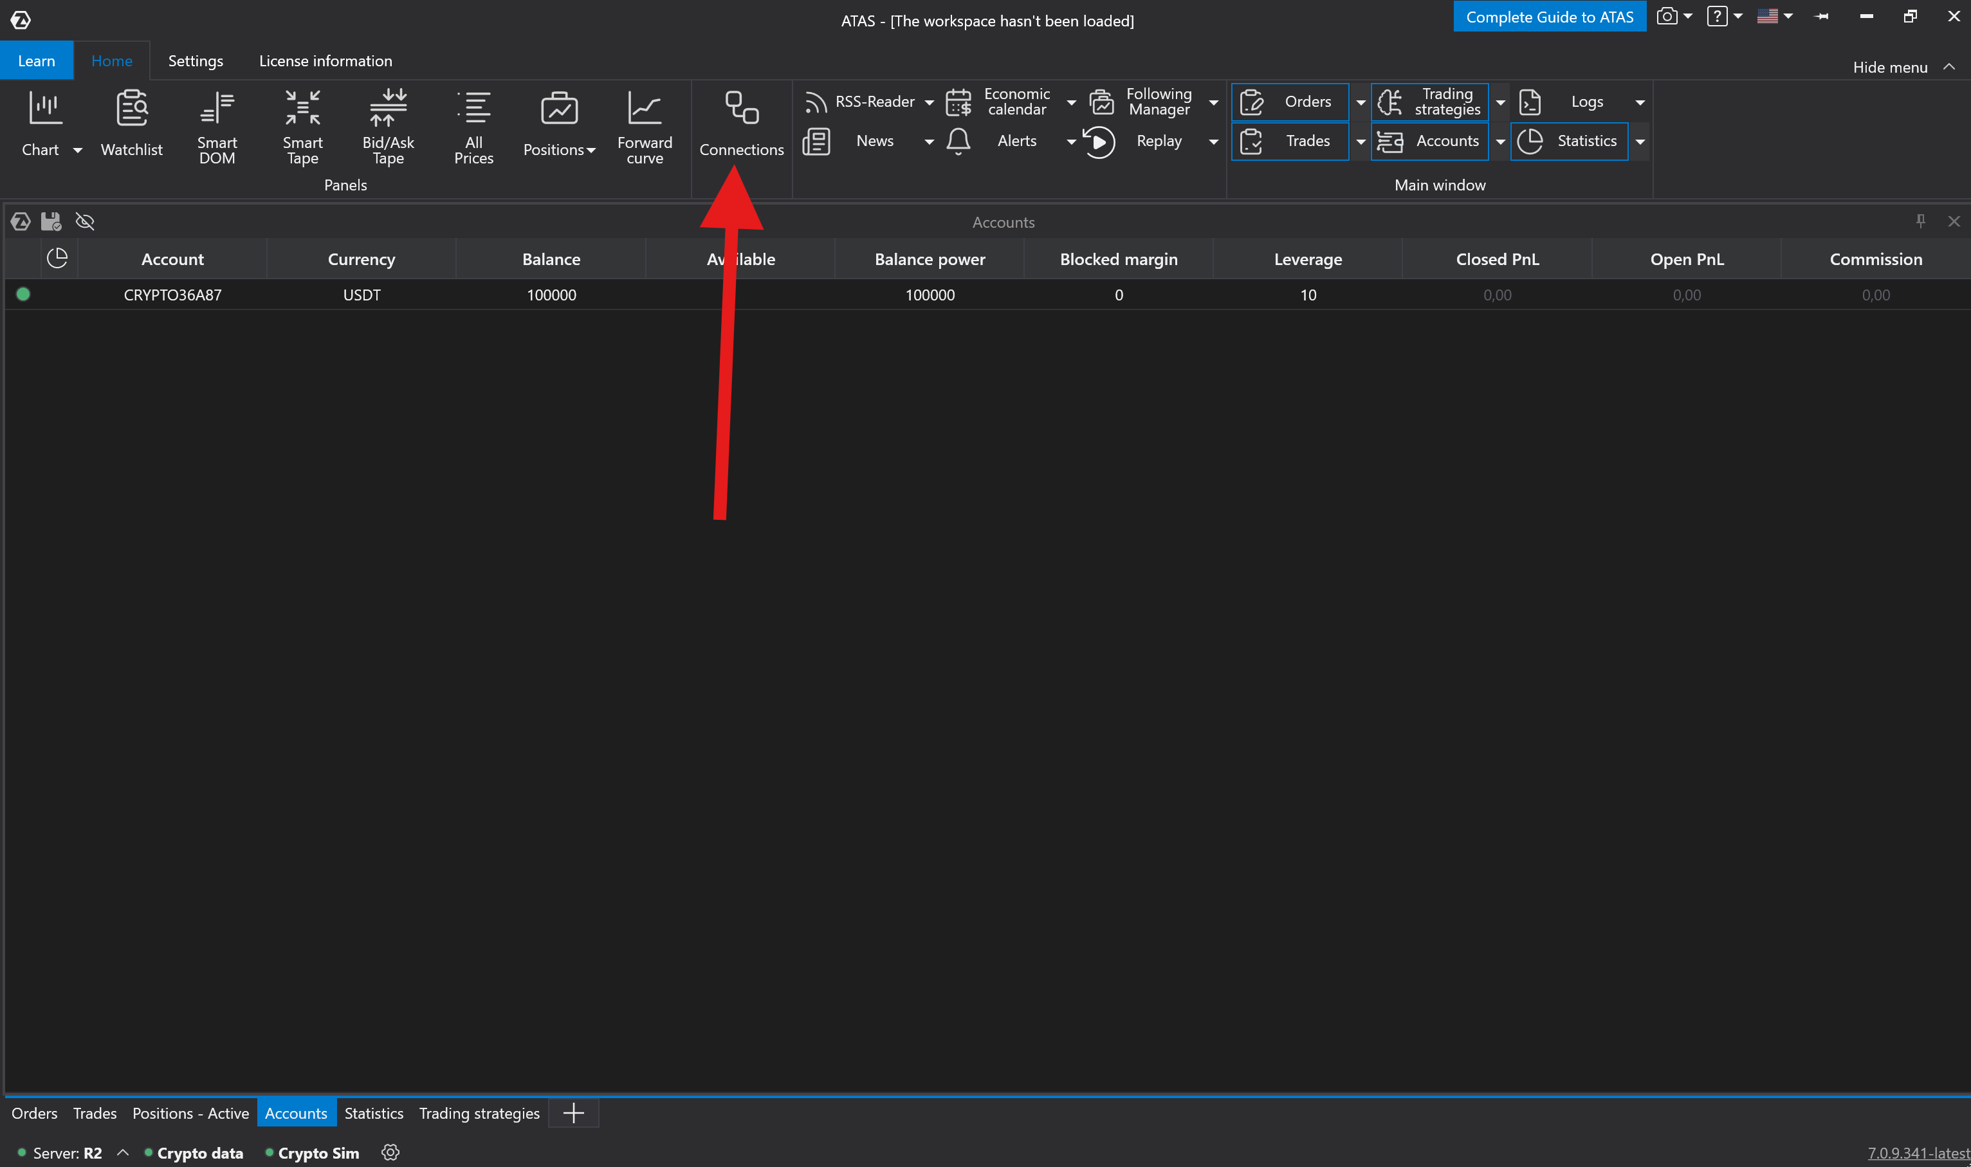Switch to the Settings ribbon tab
This screenshot has width=1971, height=1167.
pyautogui.click(x=195, y=60)
